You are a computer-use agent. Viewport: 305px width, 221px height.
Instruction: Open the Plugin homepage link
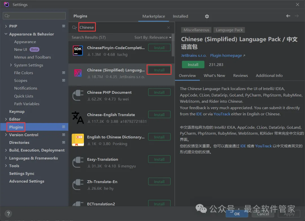coord(228,56)
